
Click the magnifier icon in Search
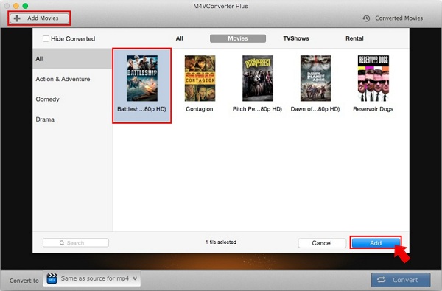coord(62,243)
